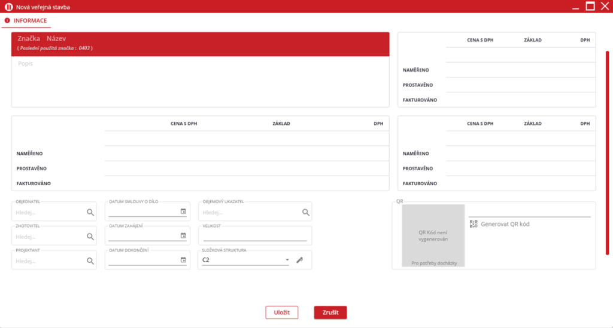This screenshot has width=613, height=328.
Task: Click into the Popis description field
Action: 200,81
